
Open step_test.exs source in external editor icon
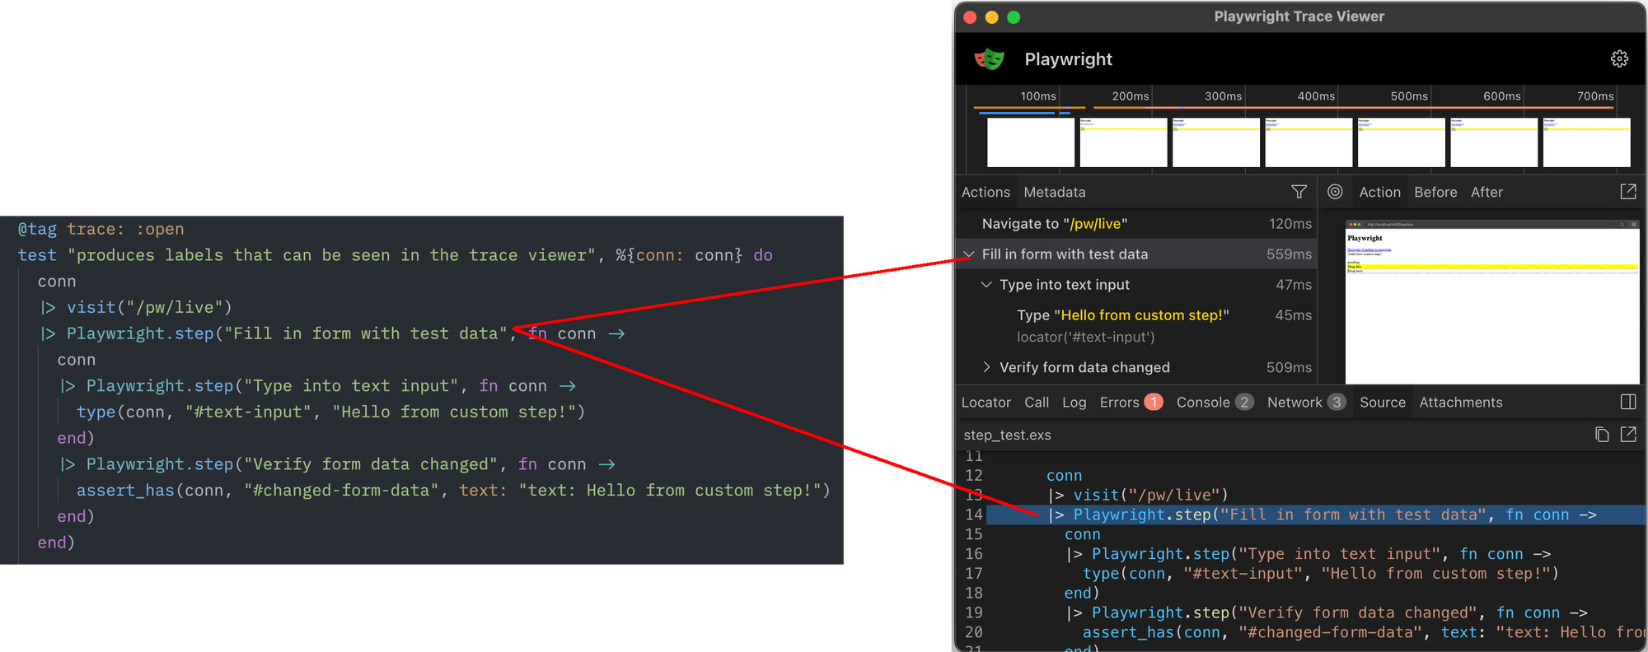[x=1627, y=435]
